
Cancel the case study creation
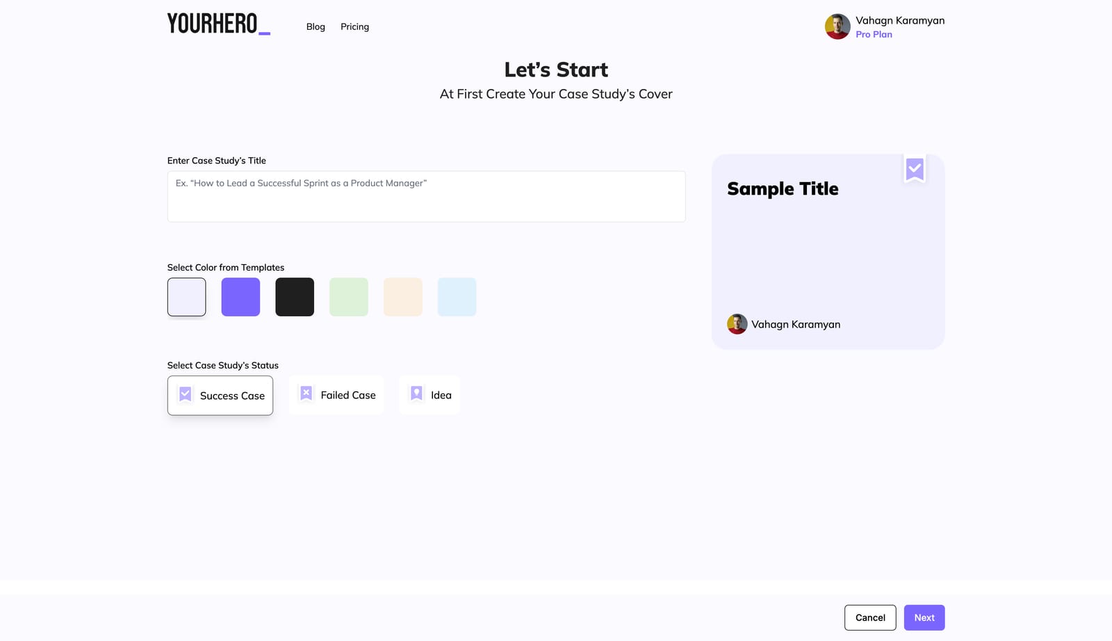870,617
